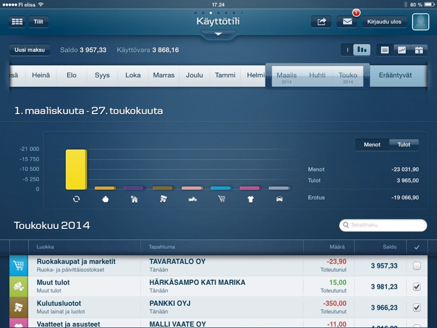Select the Heinä month
The image size is (437, 328).
pos(41,76)
